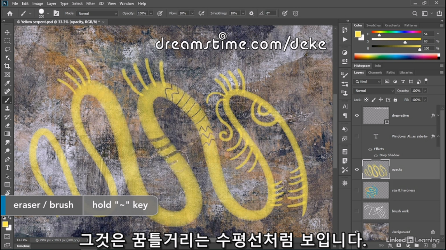Hide the opacity layer
Image resolution: width=446 pixels, height=250 pixels.
click(x=356, y=169)
